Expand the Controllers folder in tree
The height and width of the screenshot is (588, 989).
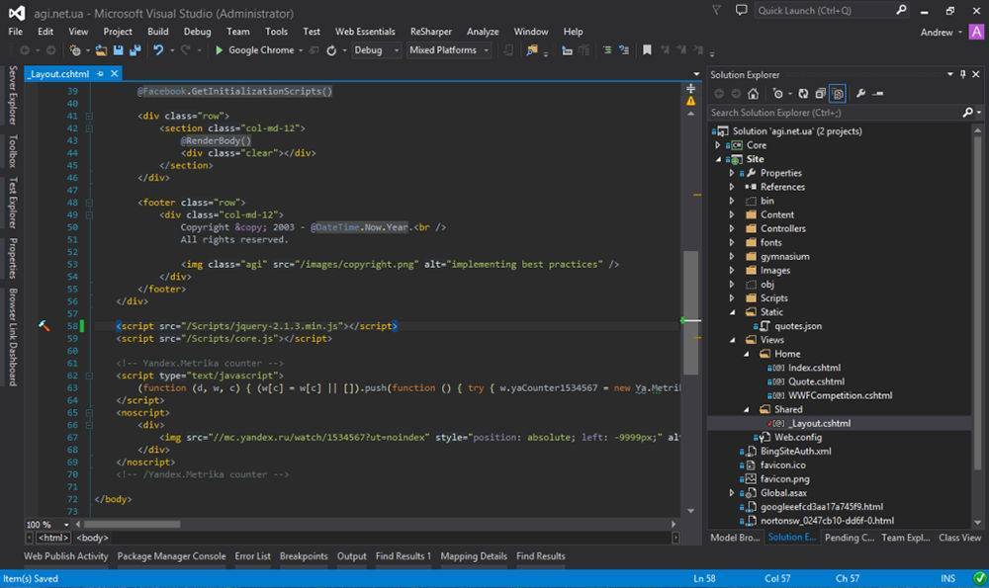(x=732, y=228)
